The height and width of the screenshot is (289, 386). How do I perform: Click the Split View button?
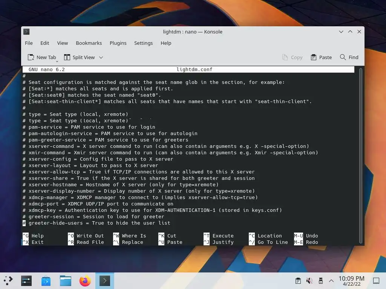(79, 57)
